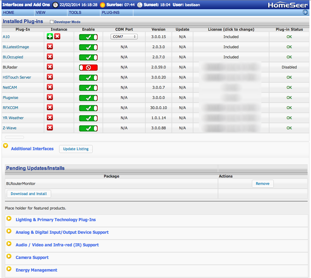Viewport: 311px width, 278px height.
Task: Open the help question mark icon
Action: [x=305, y=12]
